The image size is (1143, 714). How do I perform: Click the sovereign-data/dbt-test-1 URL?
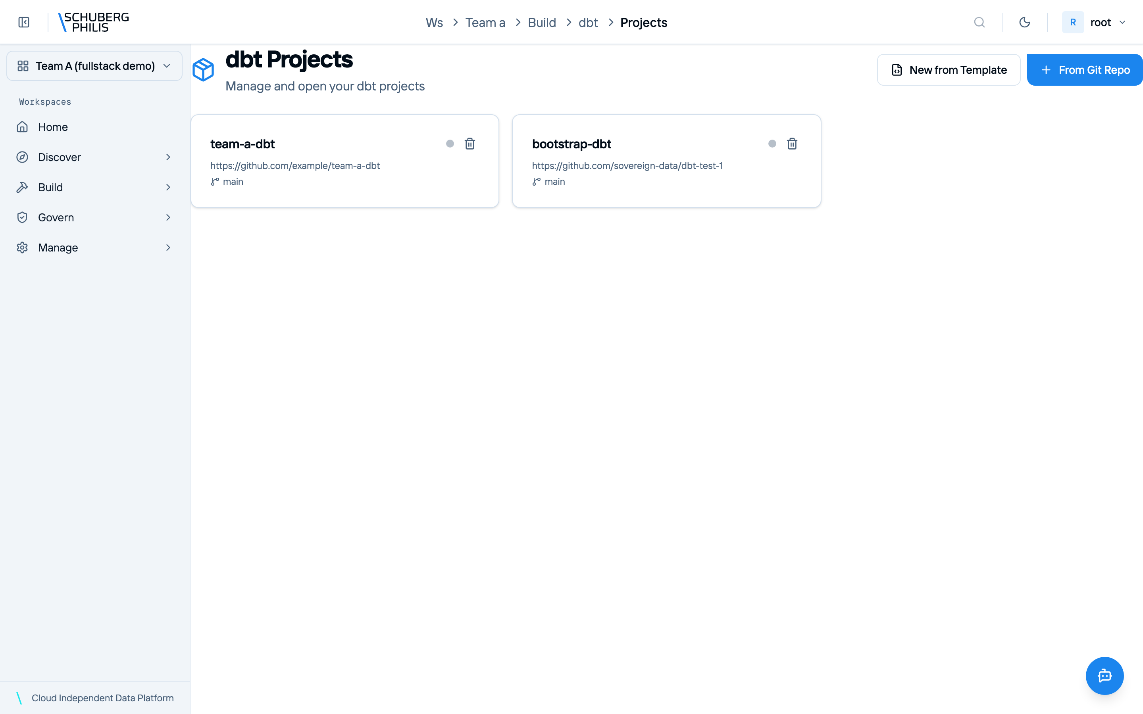(627, 166)
